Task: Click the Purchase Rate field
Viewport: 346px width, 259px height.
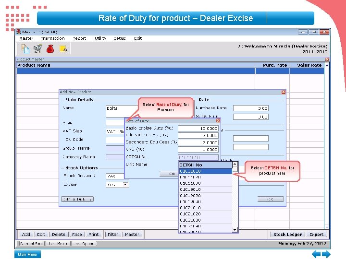Action: [x=251, y=108]
